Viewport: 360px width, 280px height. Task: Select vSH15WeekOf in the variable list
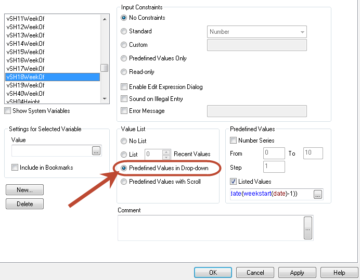point(25,52)
